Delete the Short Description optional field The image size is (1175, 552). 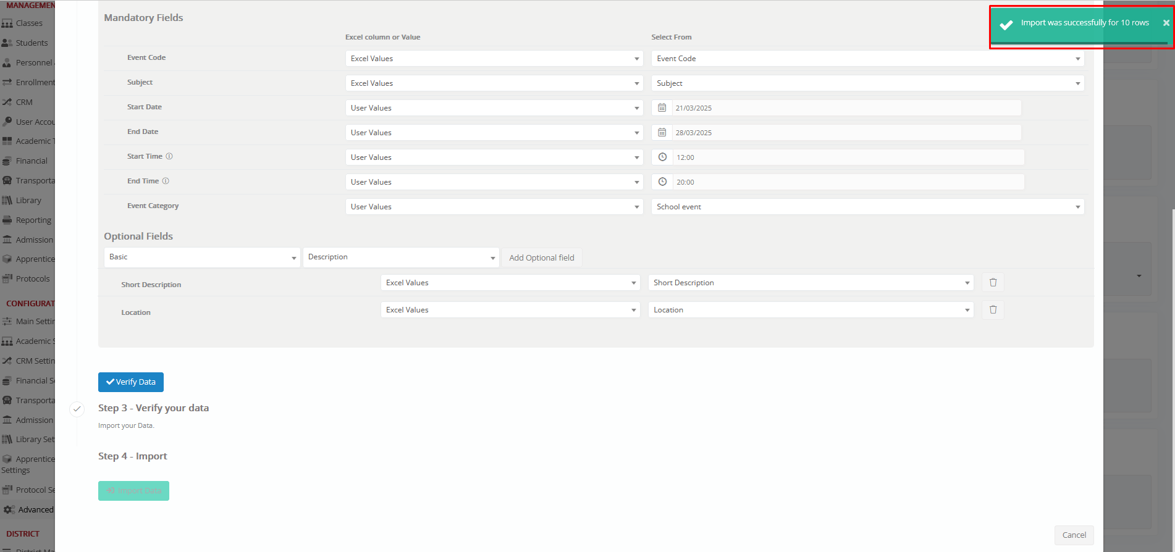coord(993,283)
